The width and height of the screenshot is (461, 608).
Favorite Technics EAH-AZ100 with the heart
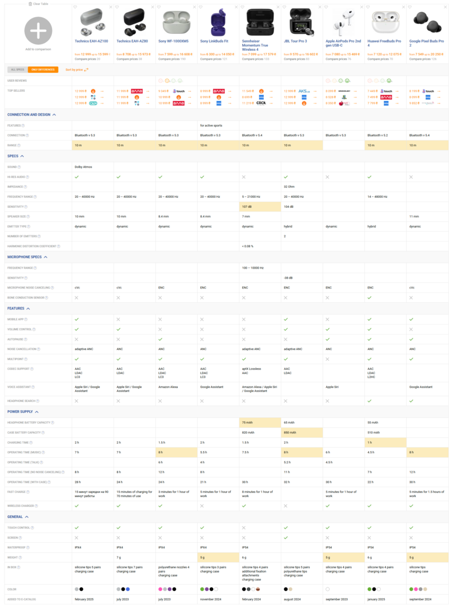point(75,7)
